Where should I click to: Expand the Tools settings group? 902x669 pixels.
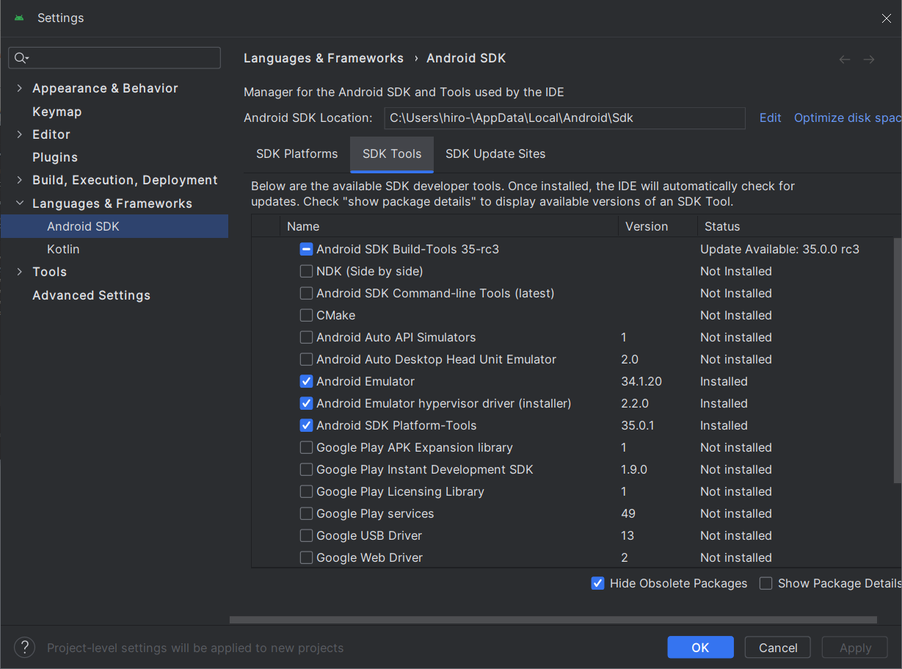click(x=20, y=272)
